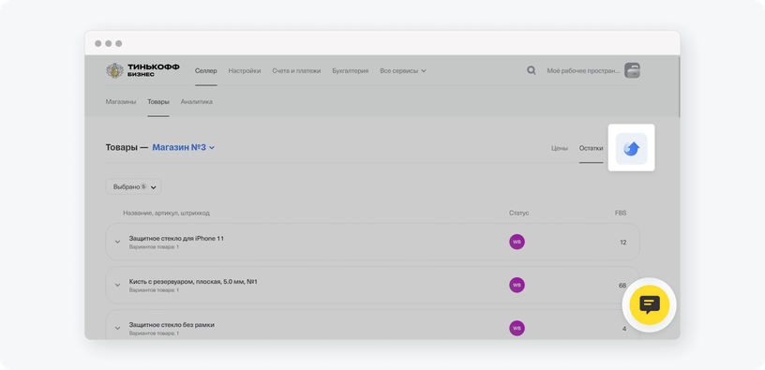Switch to the Цены tab

pyautogui.click(x=560, y=148)
